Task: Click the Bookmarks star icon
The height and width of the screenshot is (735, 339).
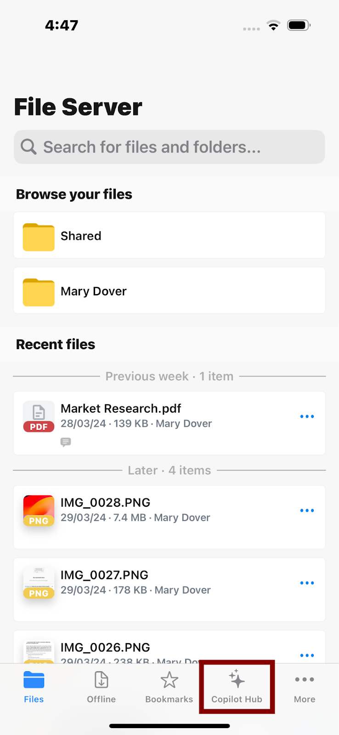Action: (169, 680)
